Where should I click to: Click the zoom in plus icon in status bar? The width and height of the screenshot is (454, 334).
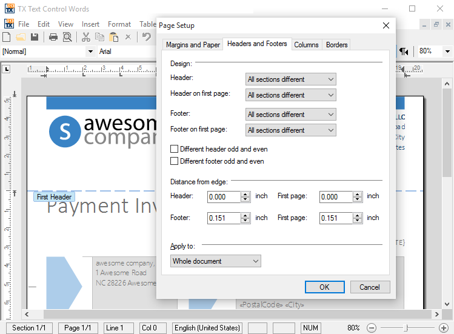coord(444,328)
